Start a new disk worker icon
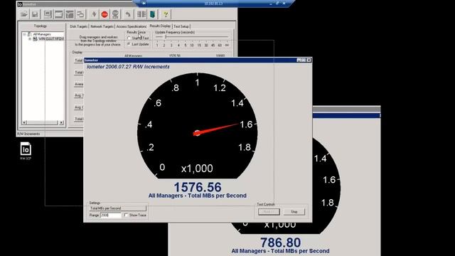Viewport: 455px width, 256px height. tap(58, 14)
